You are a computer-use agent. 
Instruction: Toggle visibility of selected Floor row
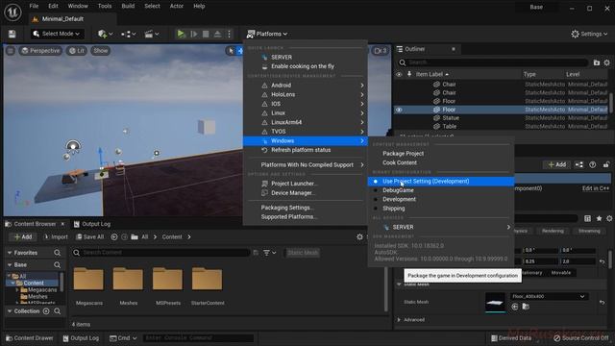pos(399,110)
